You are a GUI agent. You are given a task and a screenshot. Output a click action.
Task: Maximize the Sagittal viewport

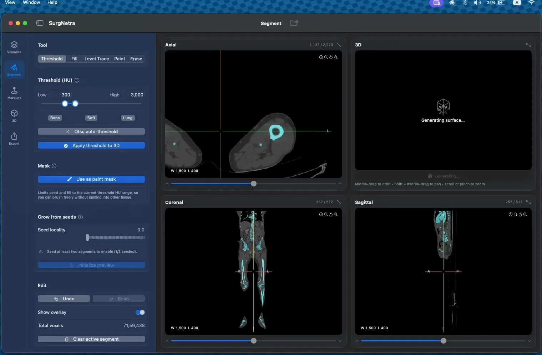coord(528,202)
